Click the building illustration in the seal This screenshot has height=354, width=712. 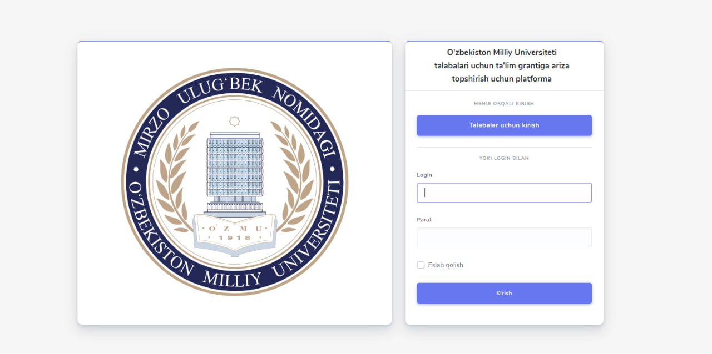pyautogui.click(x=234, y=169)
